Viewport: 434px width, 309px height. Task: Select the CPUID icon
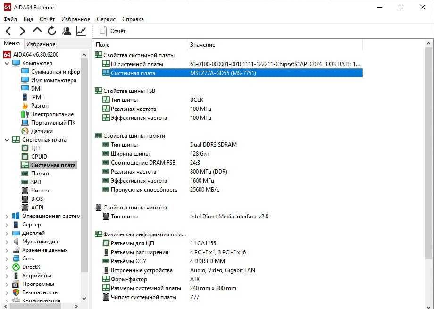pyautogui.click(x=25, y=157)
